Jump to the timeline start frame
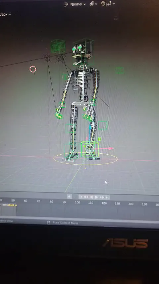The width and height of the screenshot is (159, 284). click(81, 197)
